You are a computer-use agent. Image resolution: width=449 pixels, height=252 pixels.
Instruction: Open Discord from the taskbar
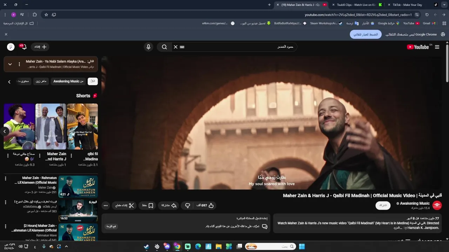(x=167, y=246)
